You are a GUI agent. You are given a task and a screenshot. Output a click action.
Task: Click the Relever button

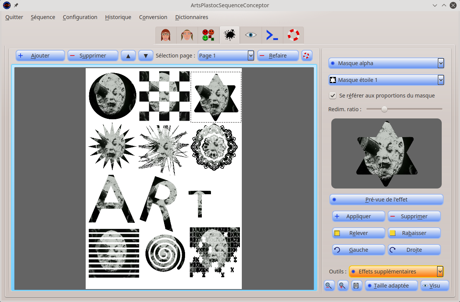point(359,233)
